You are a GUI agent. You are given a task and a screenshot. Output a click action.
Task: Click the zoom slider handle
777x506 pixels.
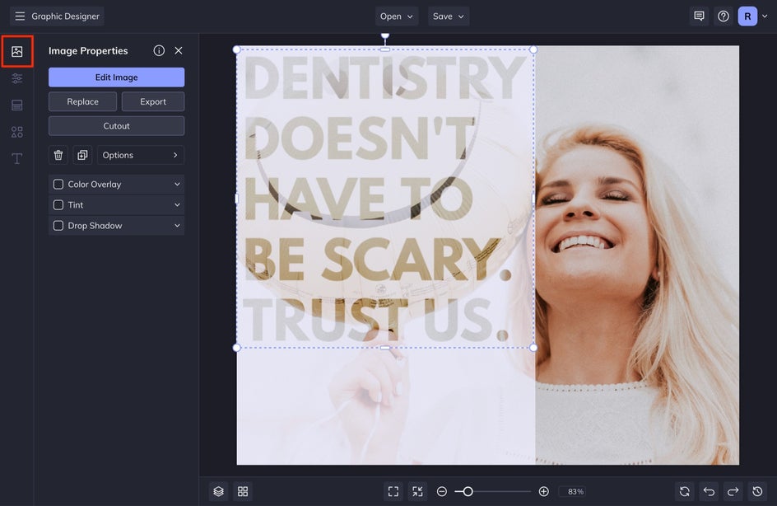[x=468, y=491]
